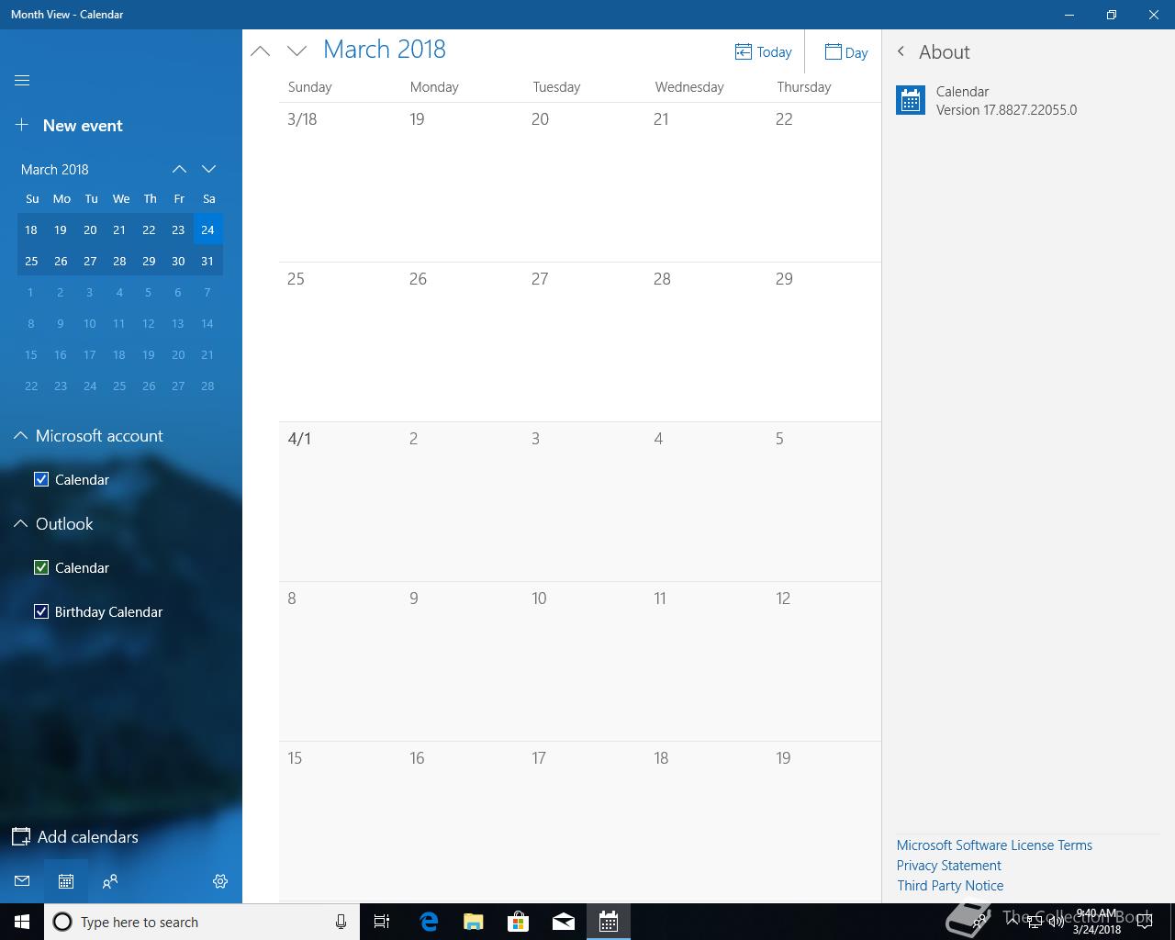Select March 18 in mini calendar
1175x940 pixels.
coord(31,229)
